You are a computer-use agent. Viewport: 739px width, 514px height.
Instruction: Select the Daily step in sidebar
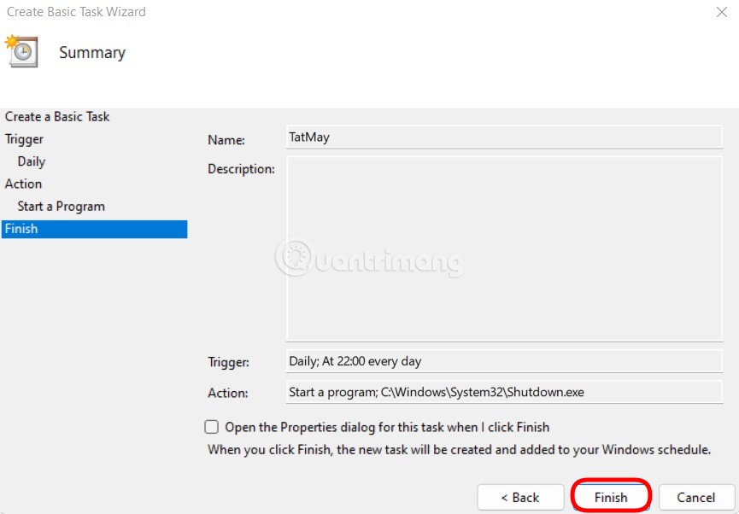click(32, 161)
